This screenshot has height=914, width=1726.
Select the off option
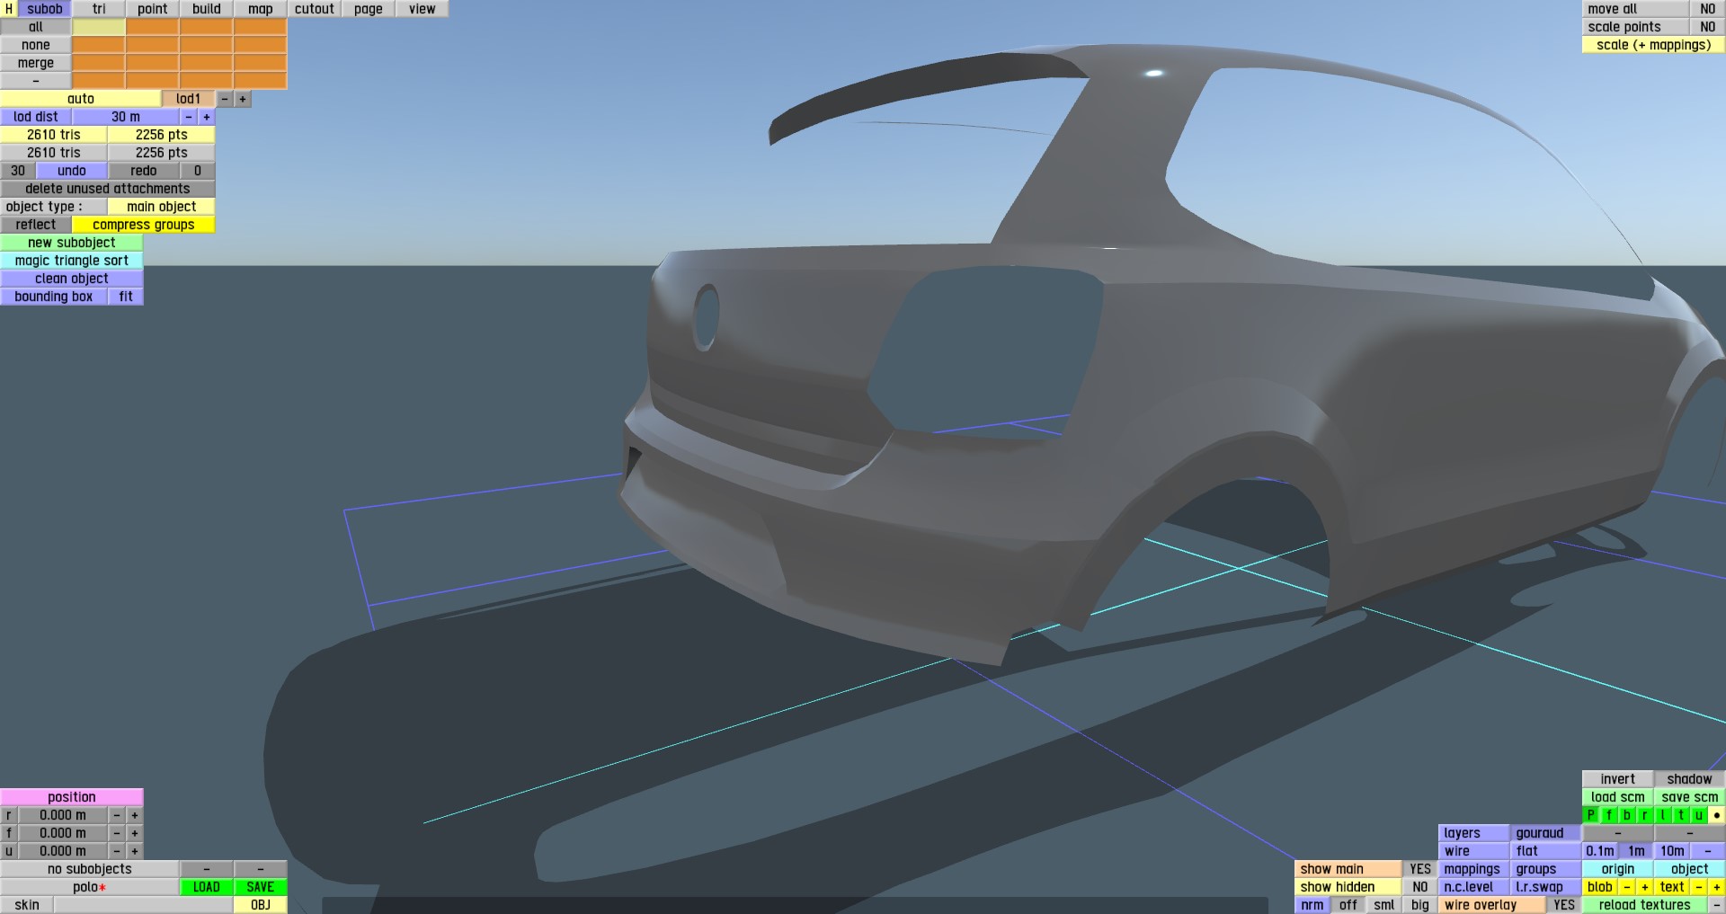click(x=1348, y=905)
